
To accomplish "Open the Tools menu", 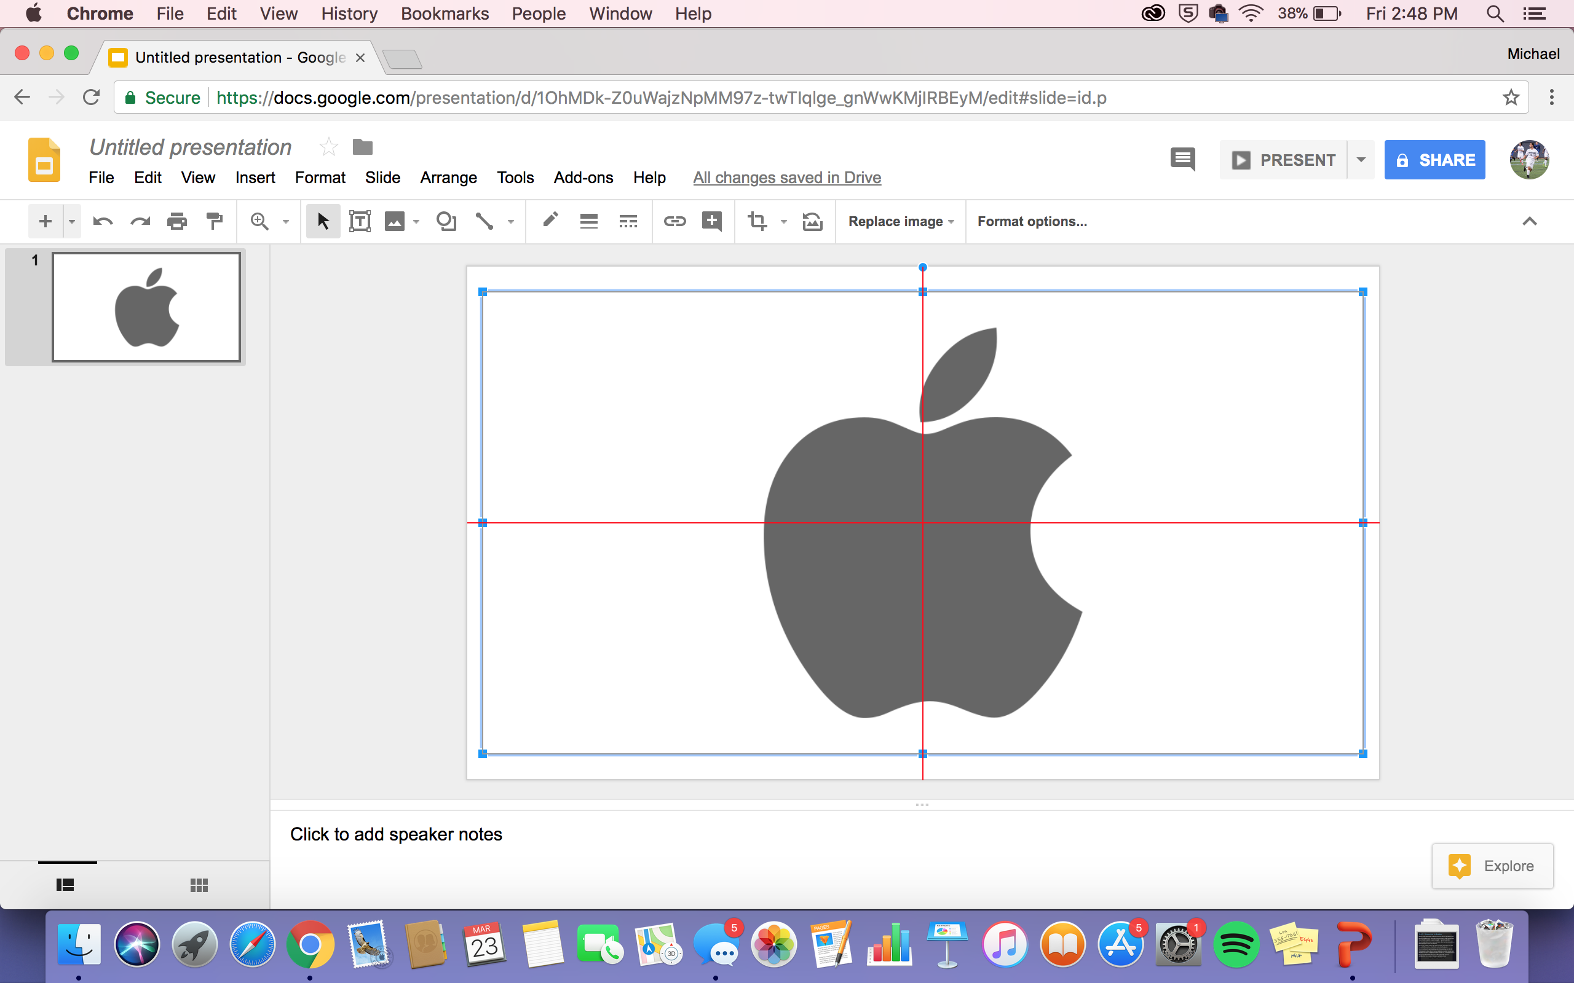I will 515,178.
